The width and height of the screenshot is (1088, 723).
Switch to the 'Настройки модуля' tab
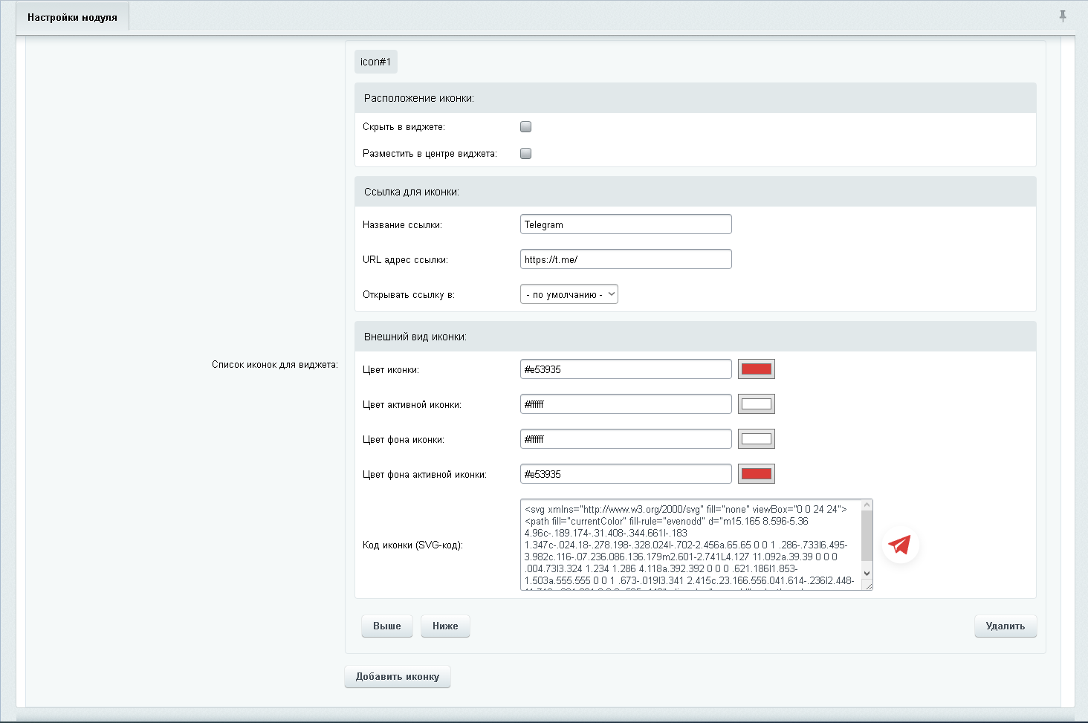[72, 17]
